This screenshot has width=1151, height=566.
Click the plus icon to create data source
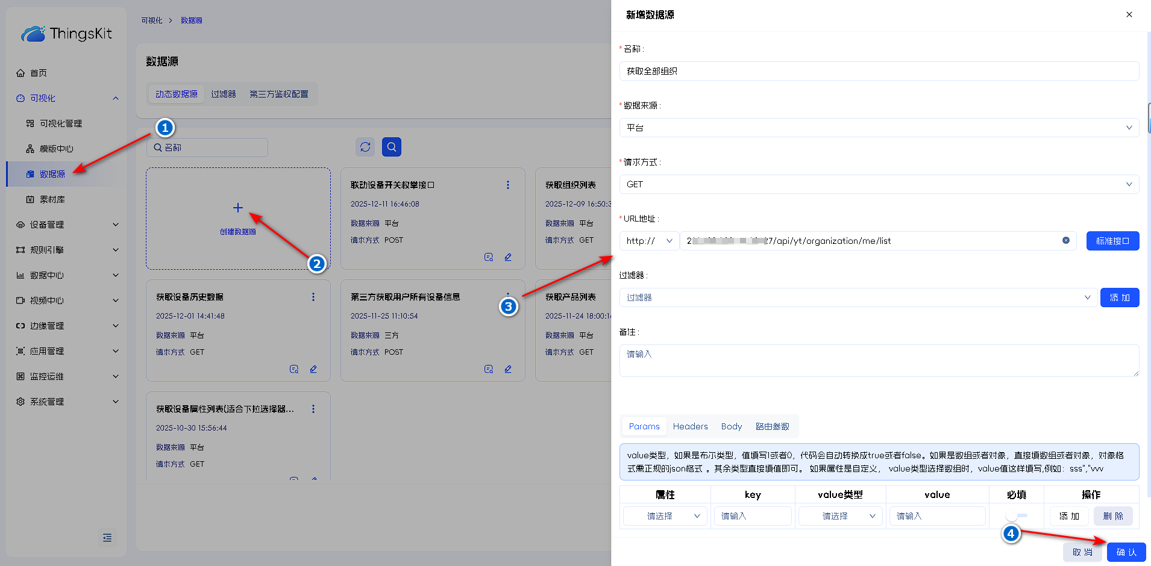point(238,208)
